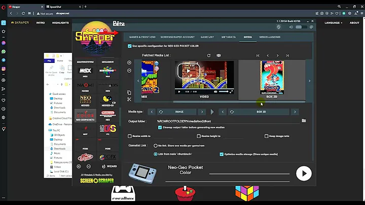Open the About link on the webpage
365x205 pixels.
tap(354, 23)
